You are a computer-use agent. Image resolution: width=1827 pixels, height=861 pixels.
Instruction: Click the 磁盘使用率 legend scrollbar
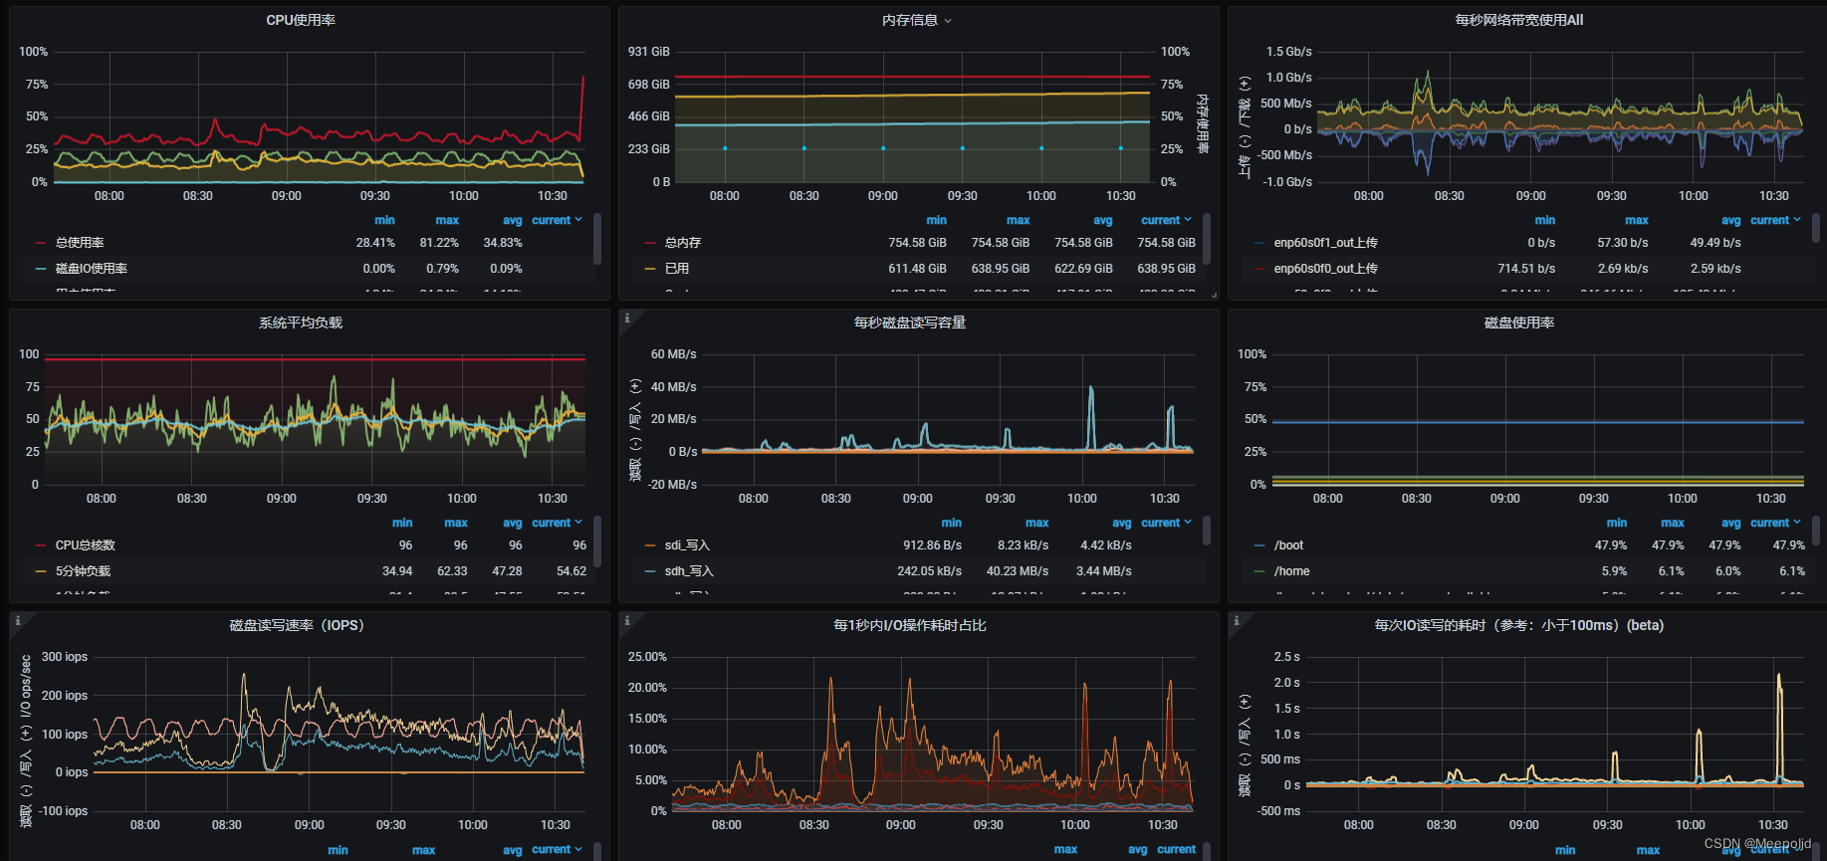[x=1816, y=531]
